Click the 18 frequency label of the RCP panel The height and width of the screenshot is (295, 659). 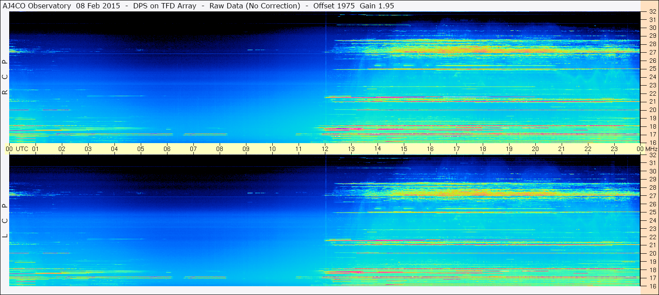pyautogui.click(x=652, y=126)
